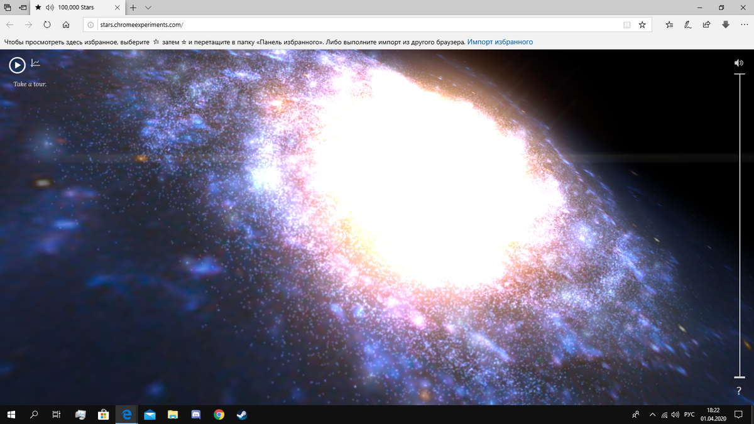Image resolution: width=754 pixels, height=424 pixels.
Task: Open Mail app from the taskbar
Action: pos(150,415)
